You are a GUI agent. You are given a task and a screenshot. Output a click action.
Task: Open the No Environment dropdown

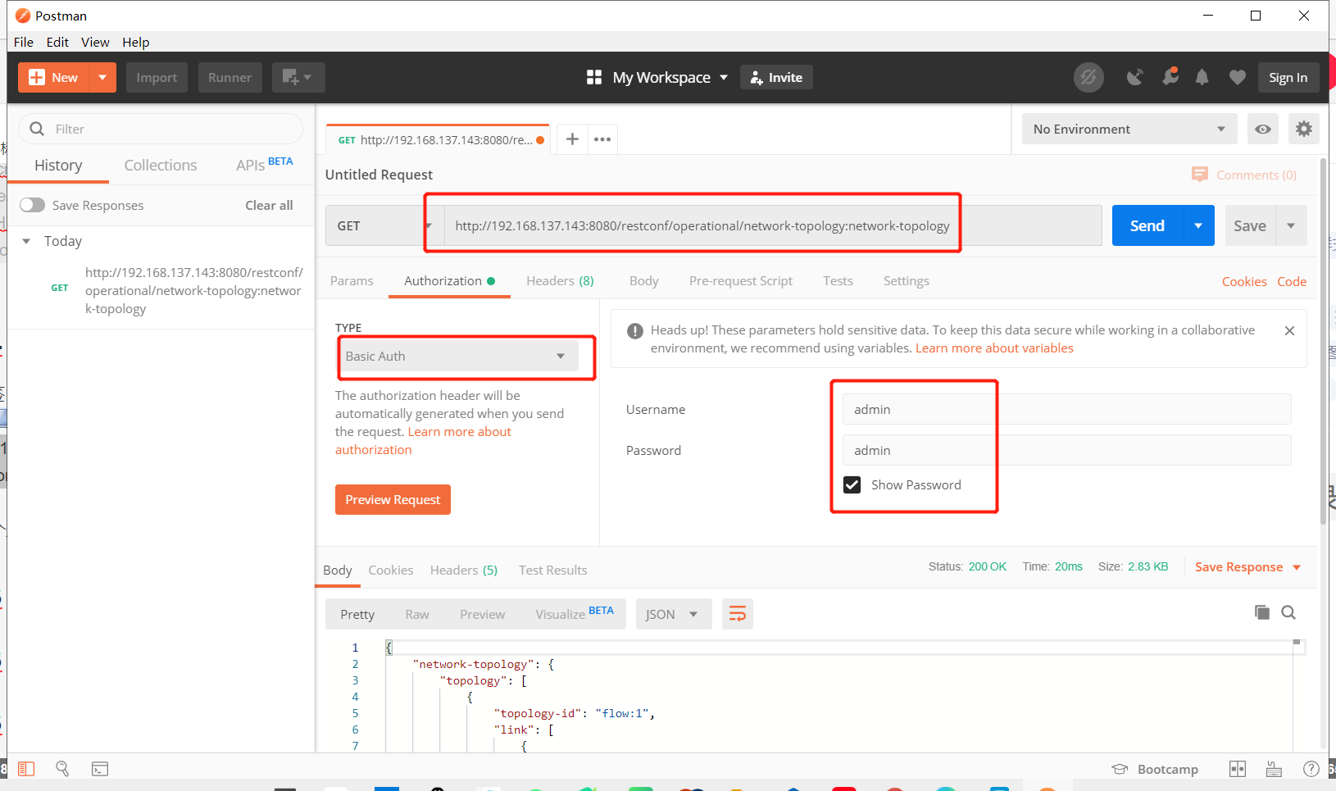[x=1129, y=129]
